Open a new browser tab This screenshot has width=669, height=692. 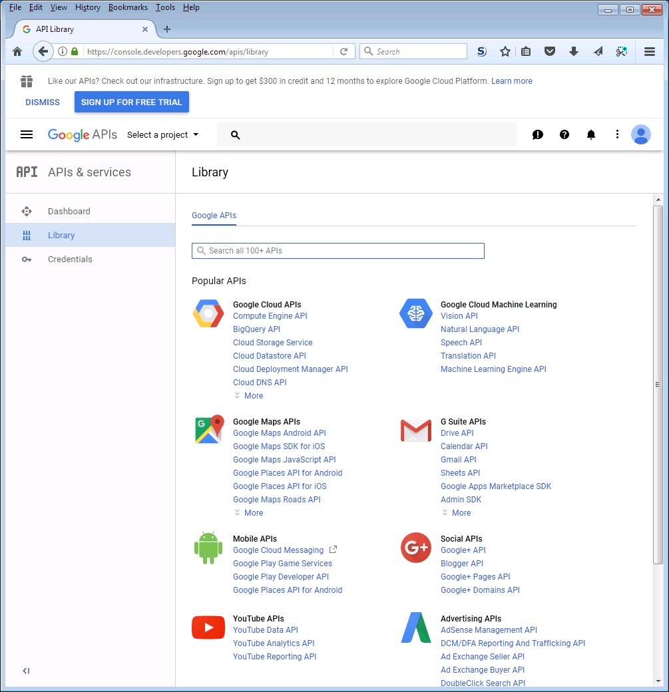tap(167, 29)
